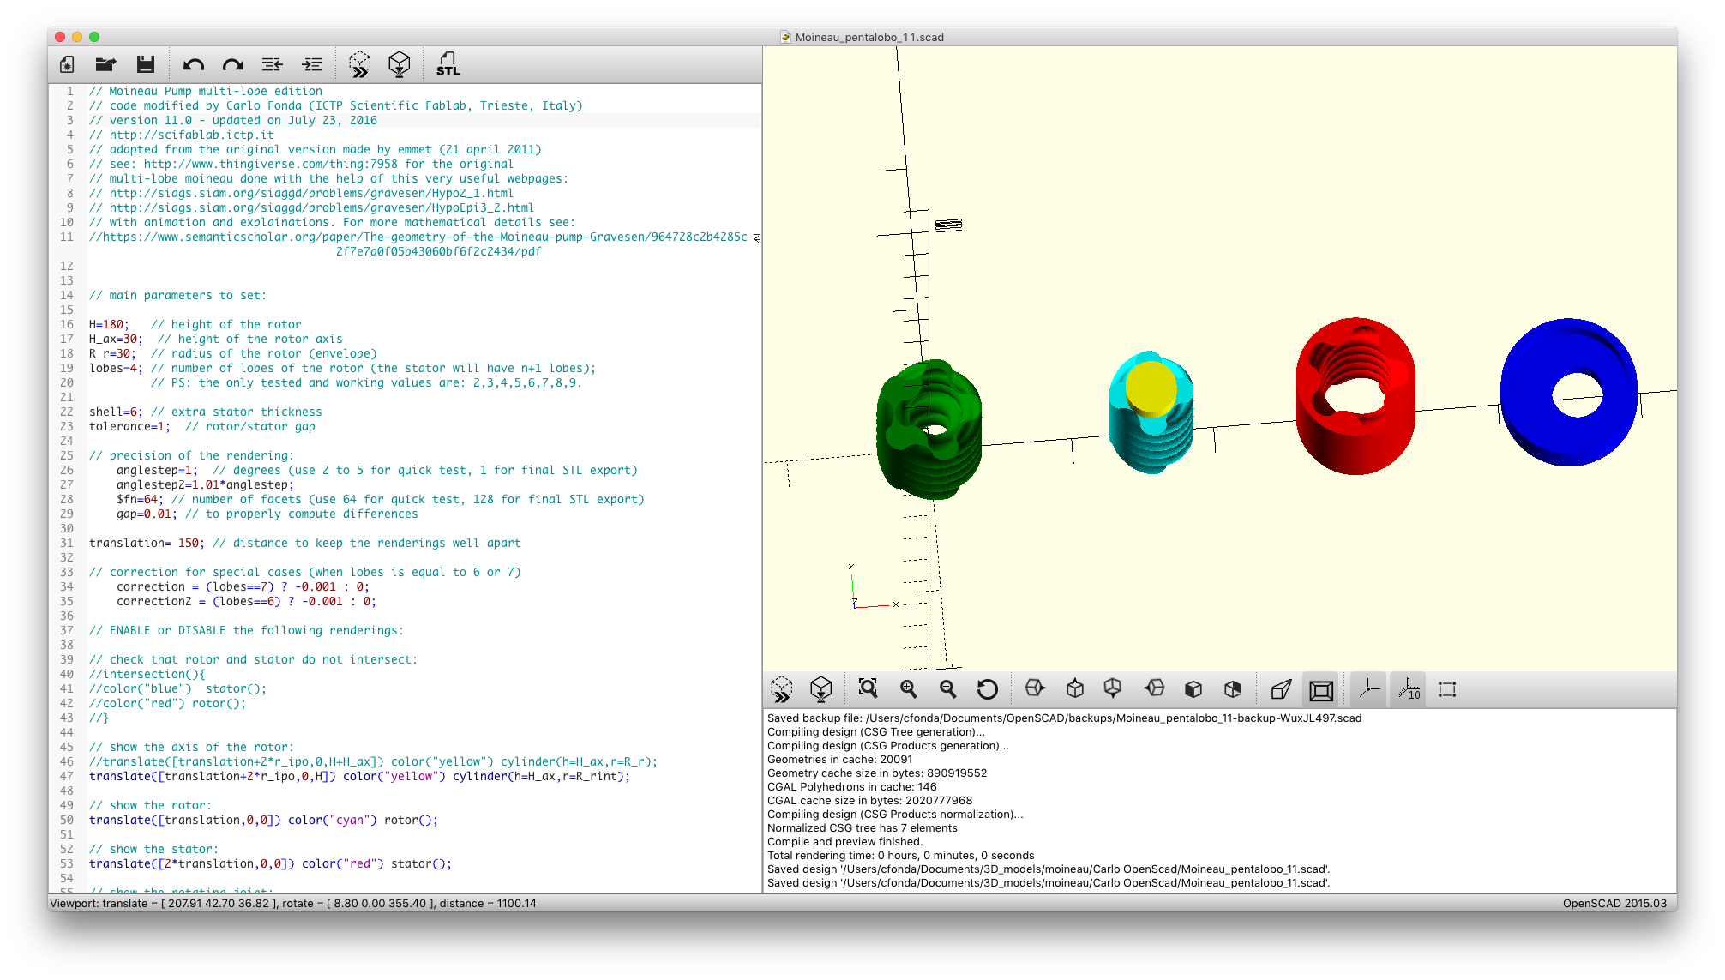Screen dimensions: 1725x980
Task: Click the viewport translate status text
Action: (x=293, y=903)
